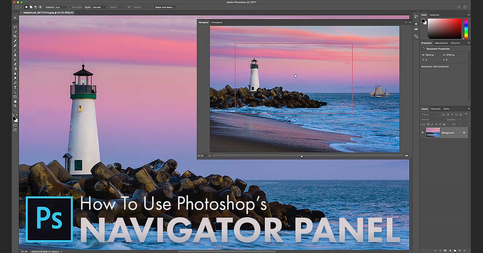
Task: Select the Quick Selection tool
Action: point(15,31)
